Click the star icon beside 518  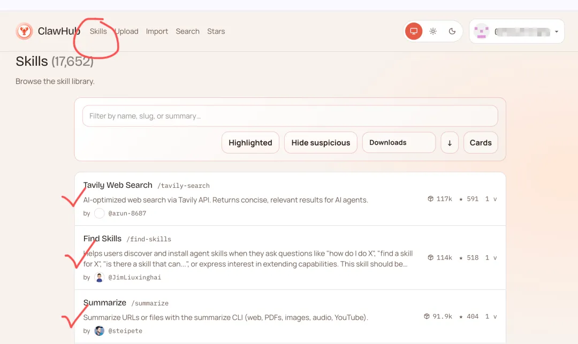pos(461,258)
